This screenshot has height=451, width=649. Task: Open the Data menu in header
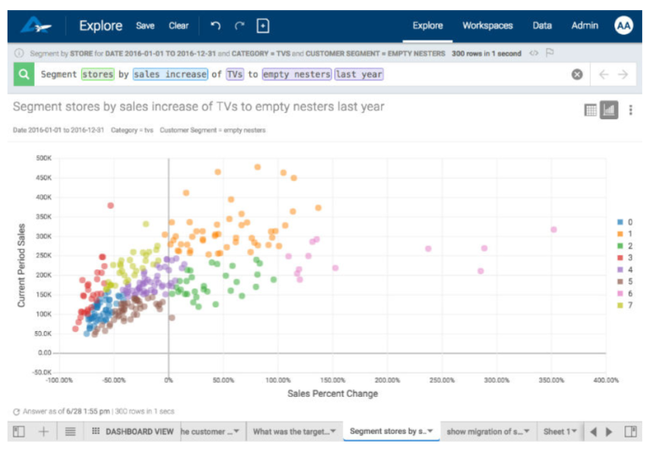pyautogui.click(x=542, y=25)
